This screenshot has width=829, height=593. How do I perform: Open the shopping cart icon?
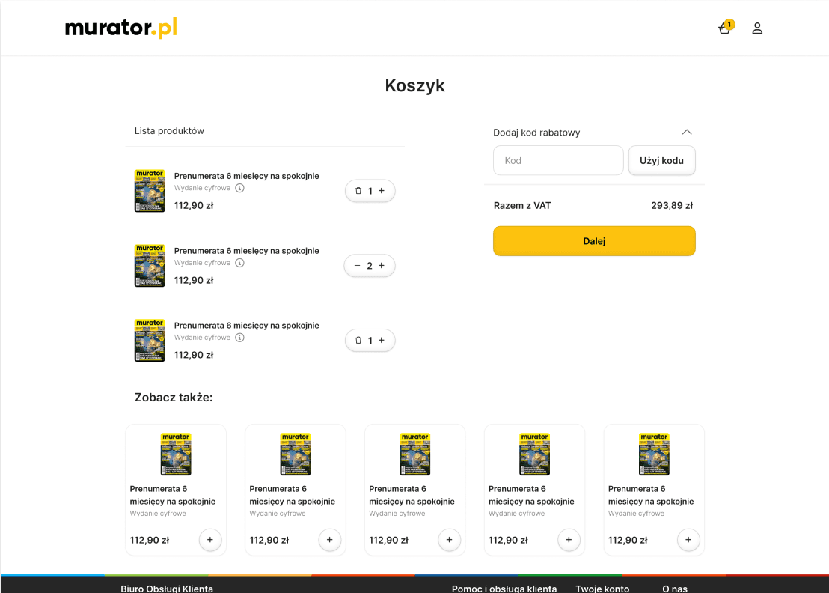(x=723, y=28)
